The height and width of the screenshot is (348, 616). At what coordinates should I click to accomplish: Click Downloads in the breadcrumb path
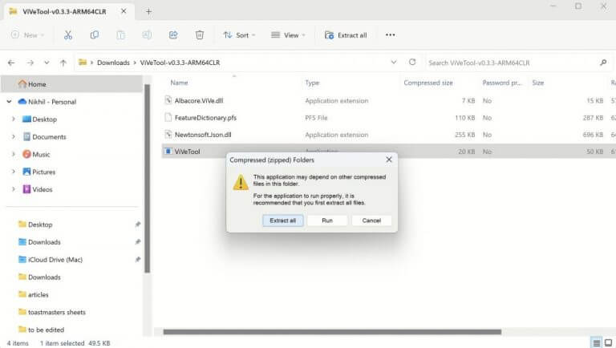113,63
